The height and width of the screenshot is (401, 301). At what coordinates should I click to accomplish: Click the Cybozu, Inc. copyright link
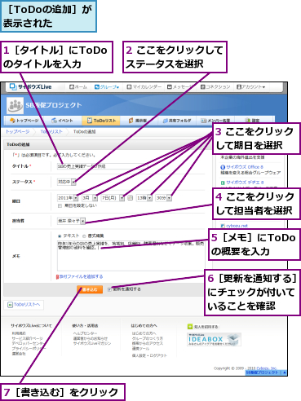click(x=267, y=368)
